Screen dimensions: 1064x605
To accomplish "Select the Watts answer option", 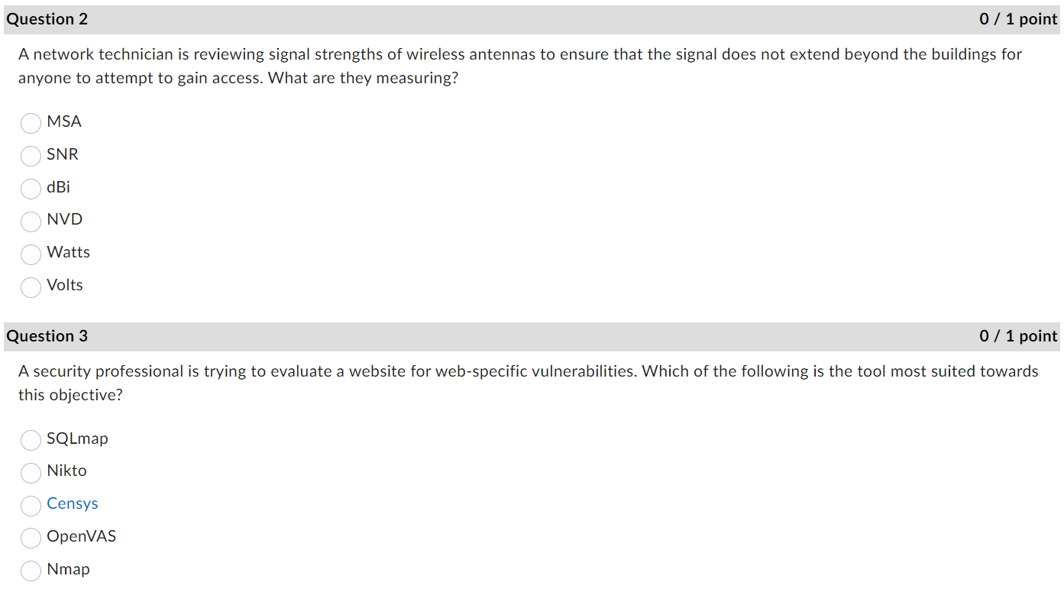I will 31,254.
